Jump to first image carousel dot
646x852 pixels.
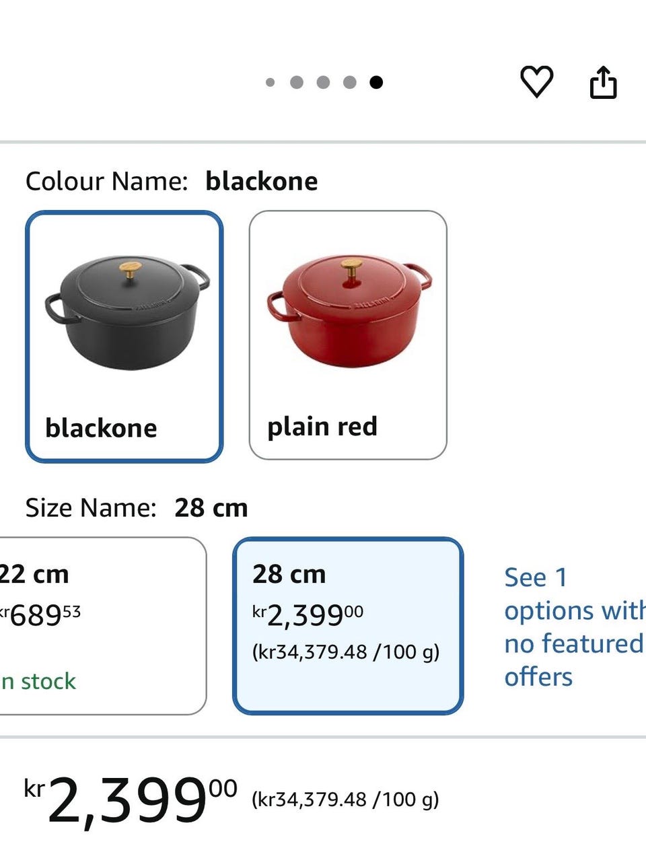pyautogui.click(x=271, y=82)
